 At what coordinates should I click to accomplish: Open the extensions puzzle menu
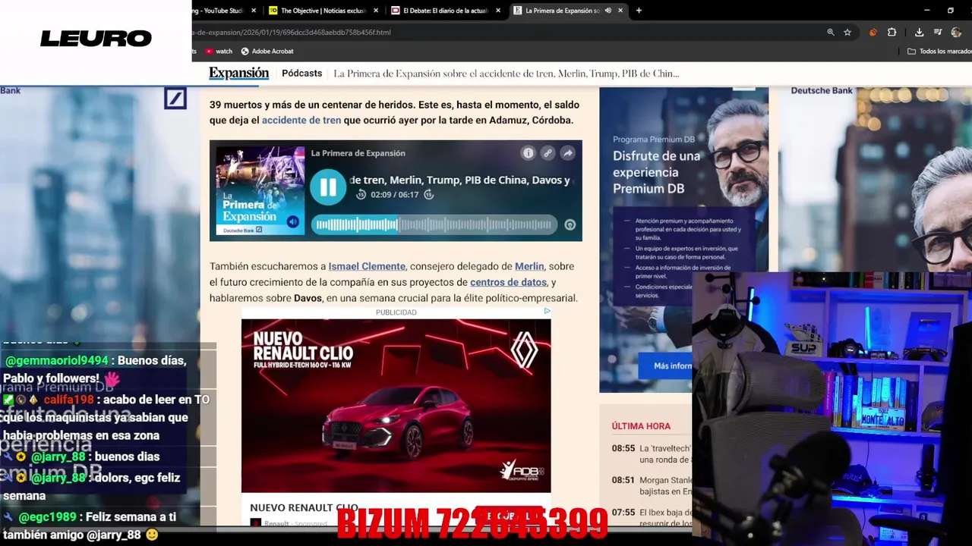click(892, 33)
